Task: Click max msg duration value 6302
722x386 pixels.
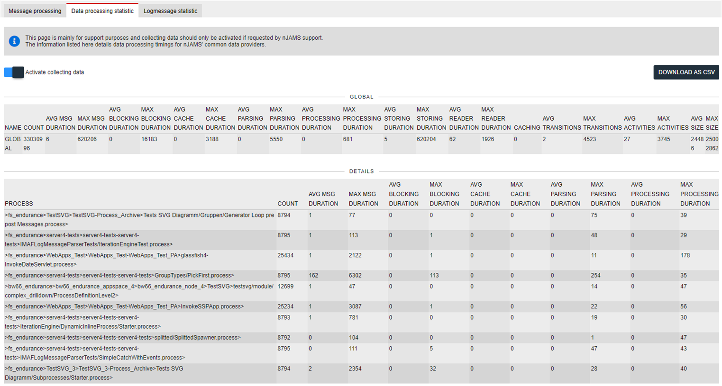Action: point(355,275)
